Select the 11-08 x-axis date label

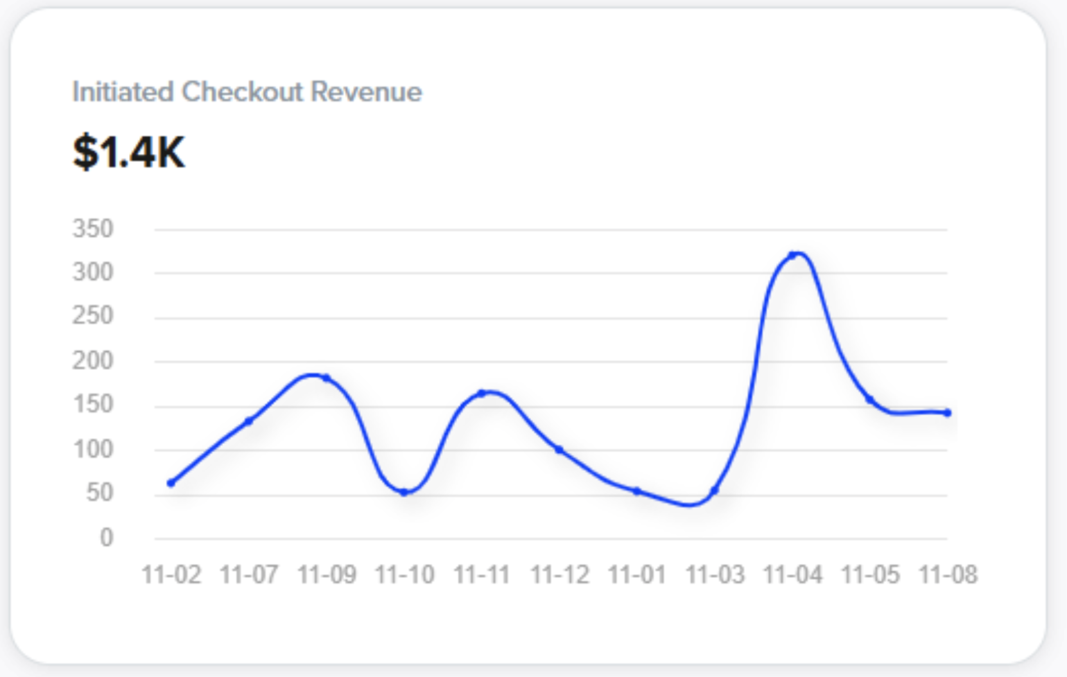click(x=948, y=574)
